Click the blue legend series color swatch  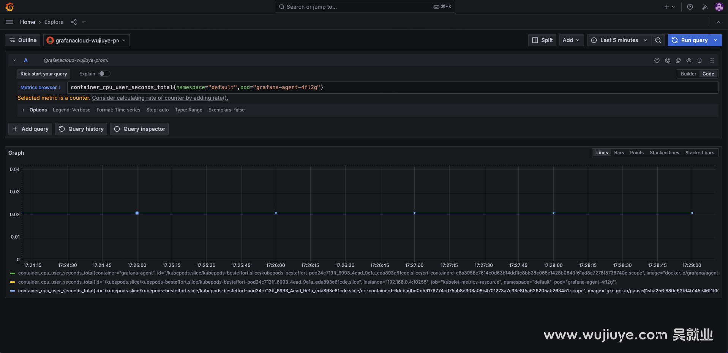tap(13, 291)
